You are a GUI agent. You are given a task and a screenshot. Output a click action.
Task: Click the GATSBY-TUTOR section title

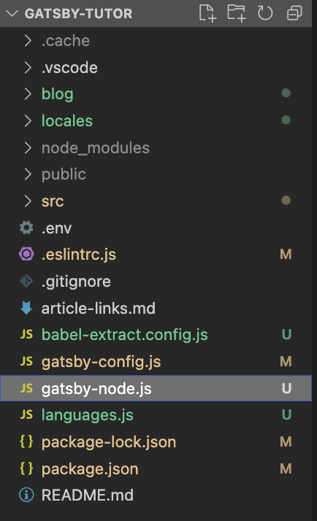click(x=78, y=14)
